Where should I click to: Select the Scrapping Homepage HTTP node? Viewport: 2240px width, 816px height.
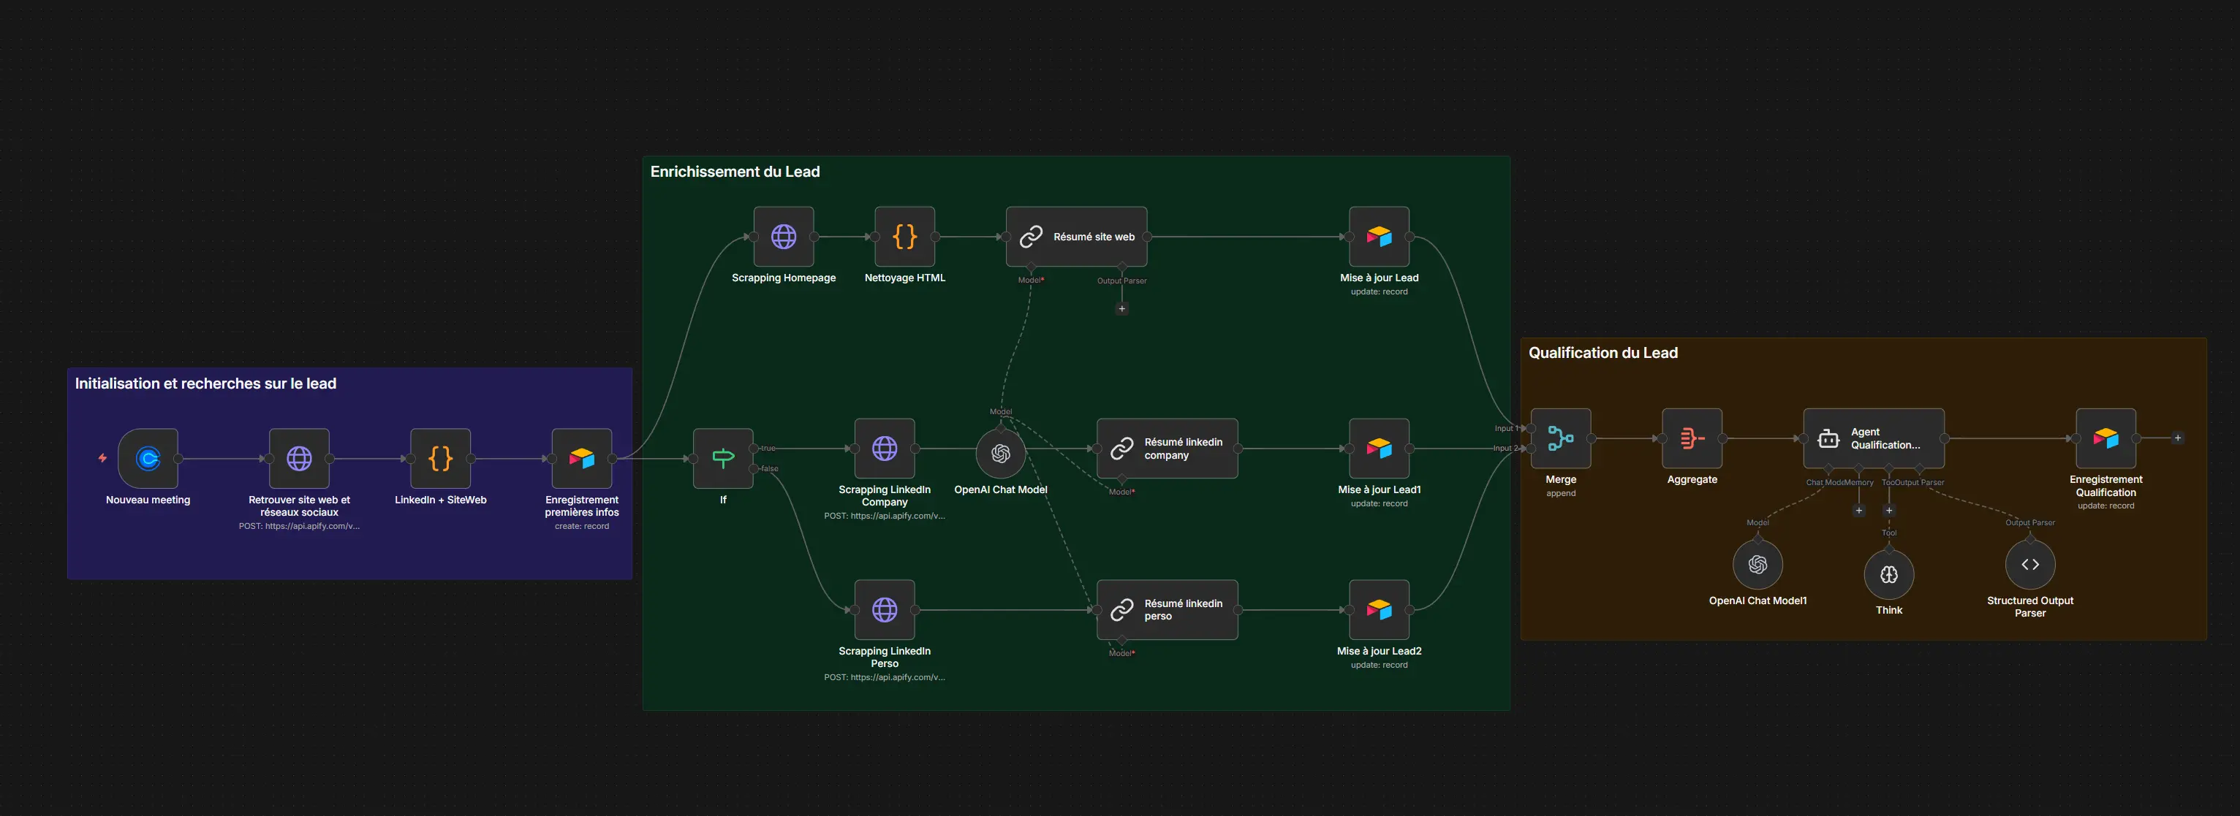[x=784, y=237]
